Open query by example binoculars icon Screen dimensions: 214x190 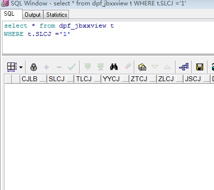[x=114, y=67]
